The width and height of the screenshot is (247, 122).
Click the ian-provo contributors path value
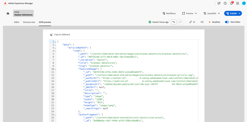(x=129, y=118)
